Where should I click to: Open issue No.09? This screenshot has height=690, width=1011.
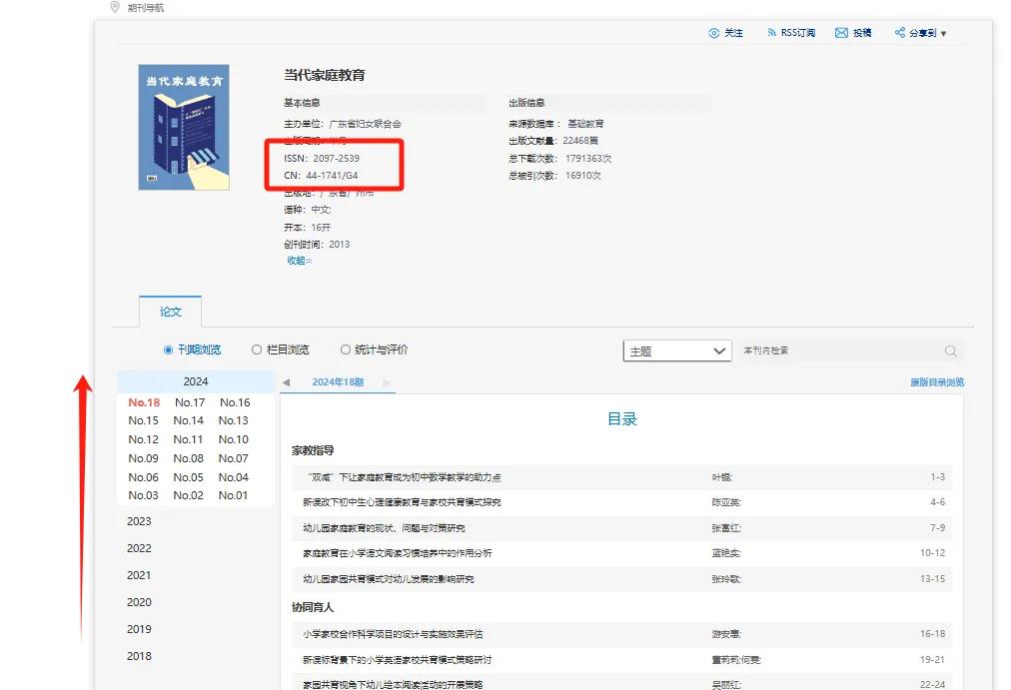(143, 458)
